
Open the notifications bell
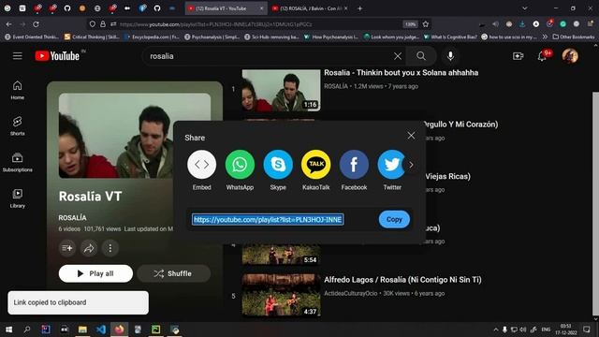click(542, 56)
